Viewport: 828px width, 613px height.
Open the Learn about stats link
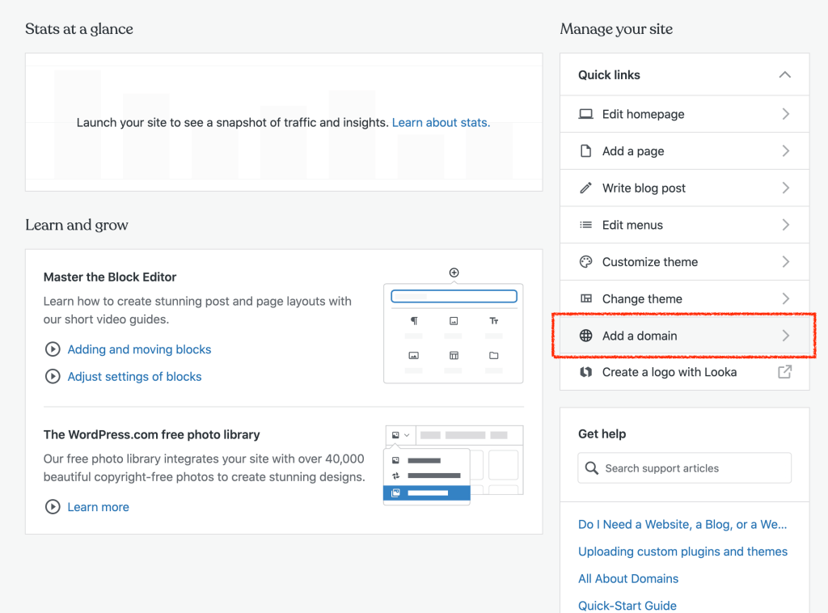pyautogui.click(x=441, y=123)
